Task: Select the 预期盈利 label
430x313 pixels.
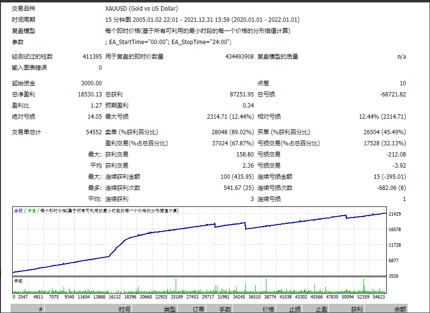Action: tap(116, 106)
